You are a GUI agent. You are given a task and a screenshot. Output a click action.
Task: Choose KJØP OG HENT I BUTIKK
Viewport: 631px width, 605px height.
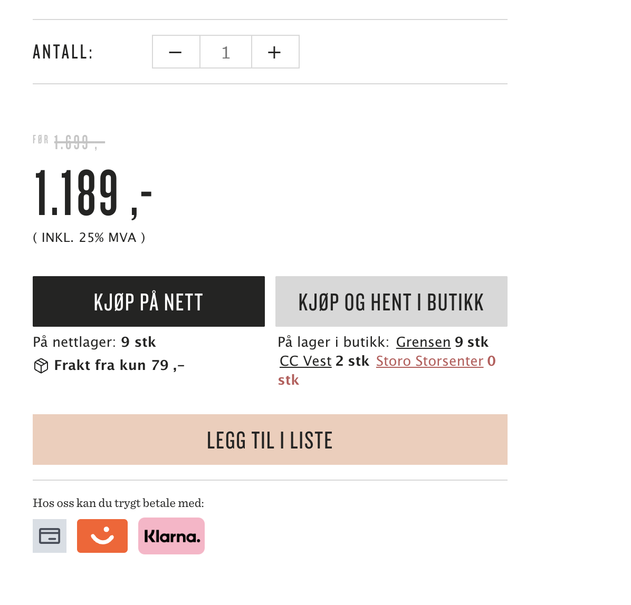tap(391, 302)
